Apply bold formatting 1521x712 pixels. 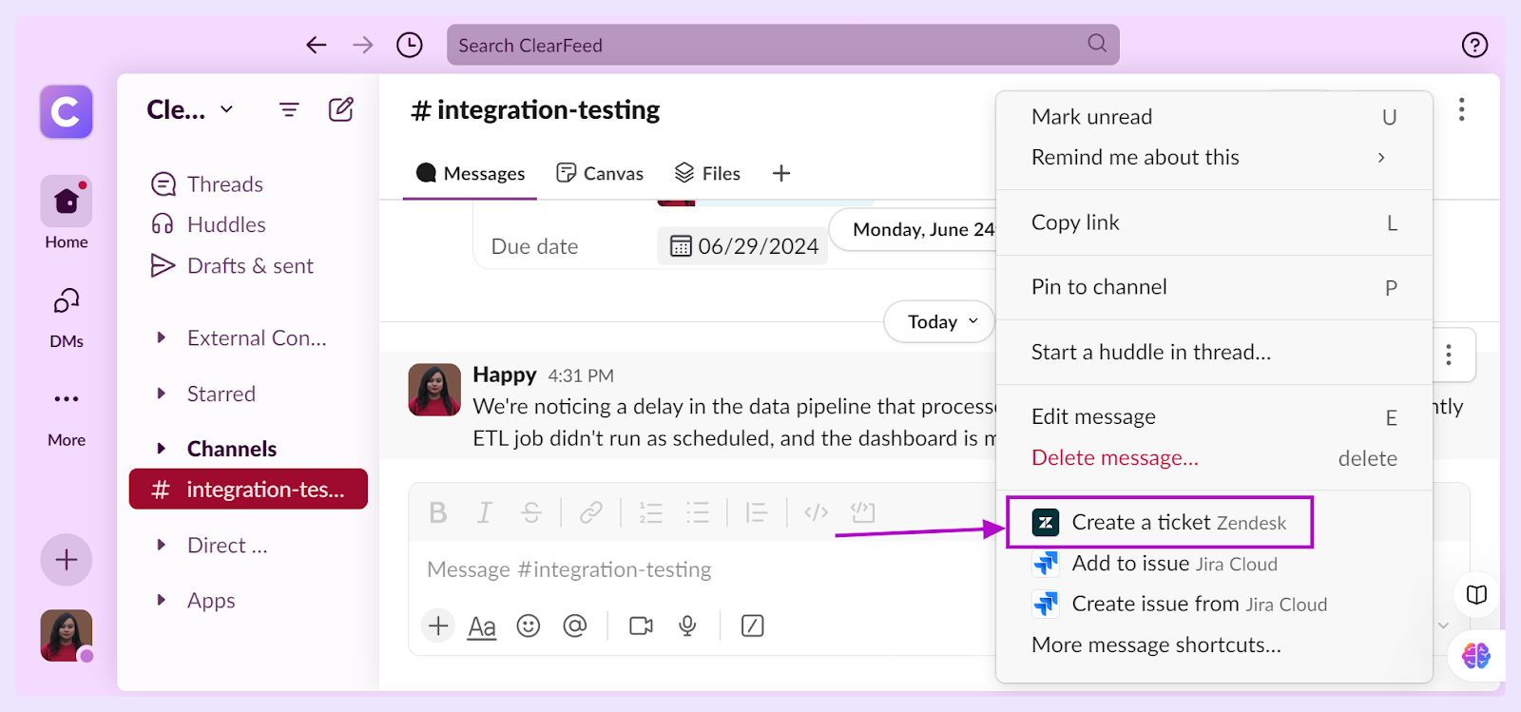click(x=438, y=512)
